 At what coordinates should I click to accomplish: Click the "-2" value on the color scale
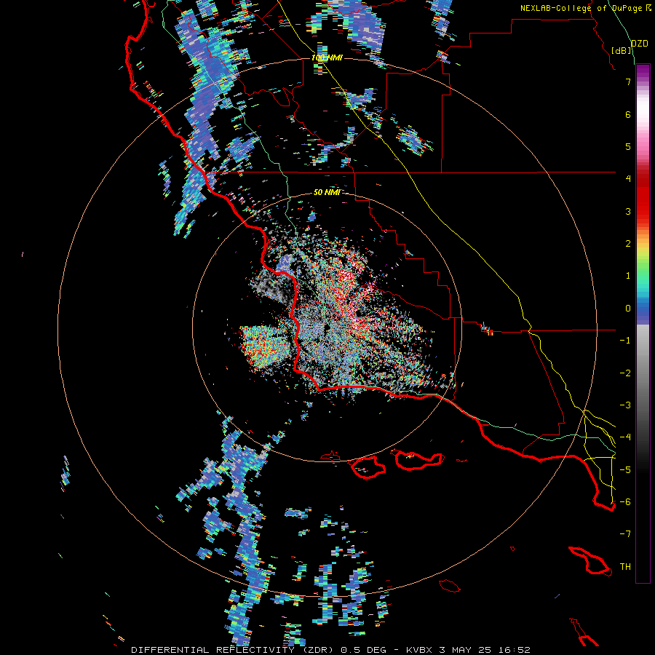click(625, 373)
